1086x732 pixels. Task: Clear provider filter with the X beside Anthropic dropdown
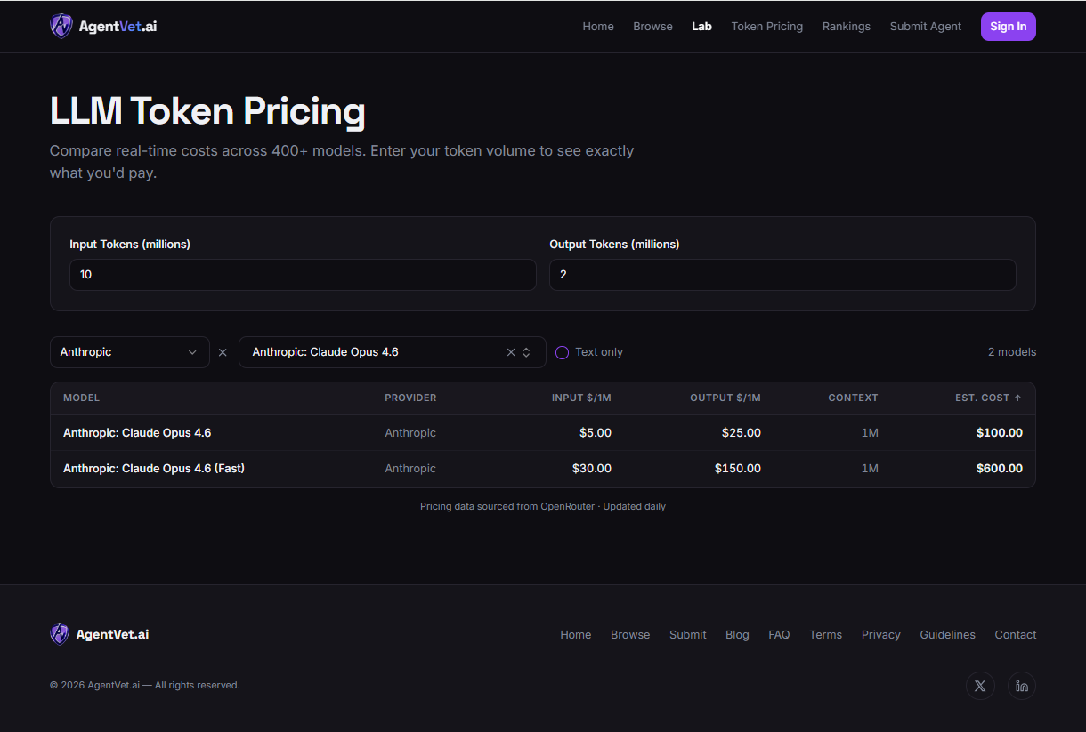pos(223,352)
